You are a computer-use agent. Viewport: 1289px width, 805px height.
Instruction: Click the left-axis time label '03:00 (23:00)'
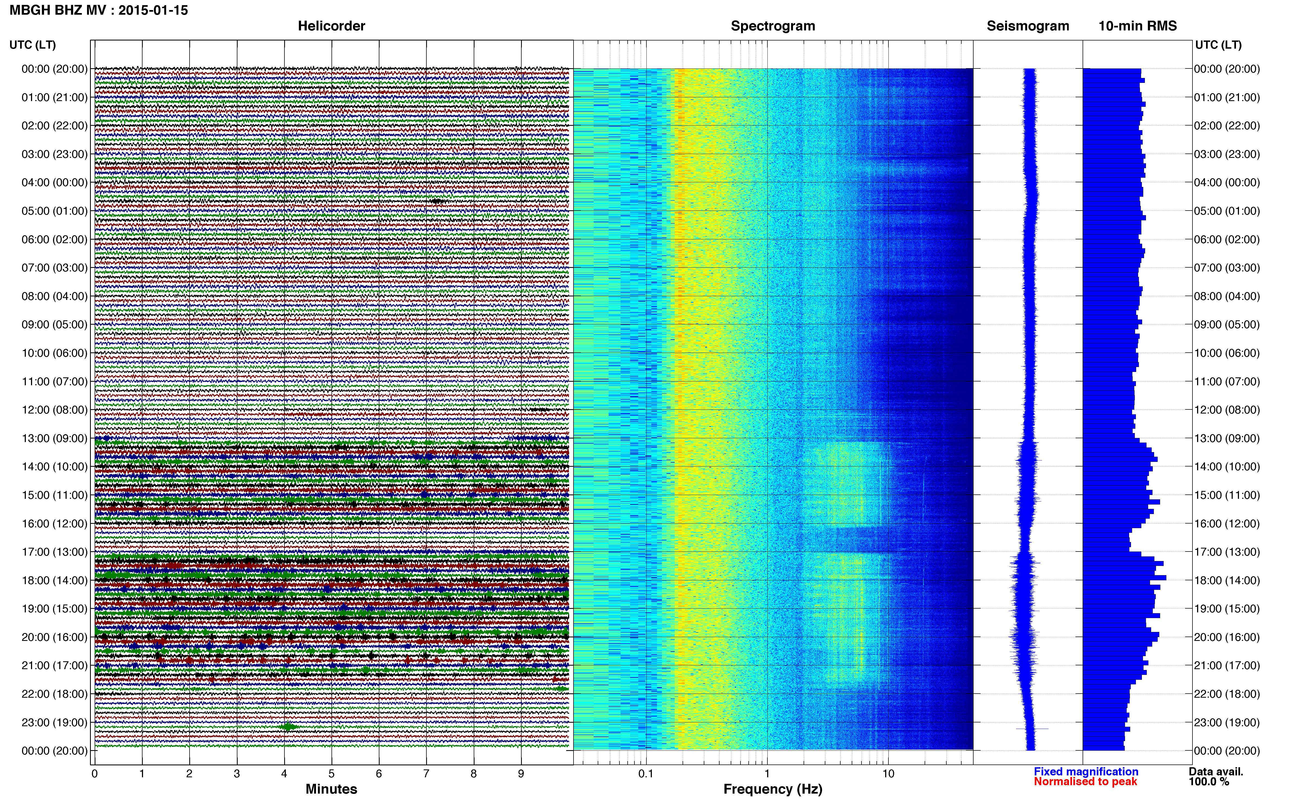coord(54,154)
